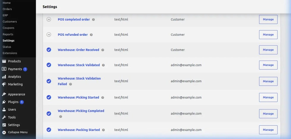
Task: Toggle manual status icon for POS refunded order
Action: point(49,35)
